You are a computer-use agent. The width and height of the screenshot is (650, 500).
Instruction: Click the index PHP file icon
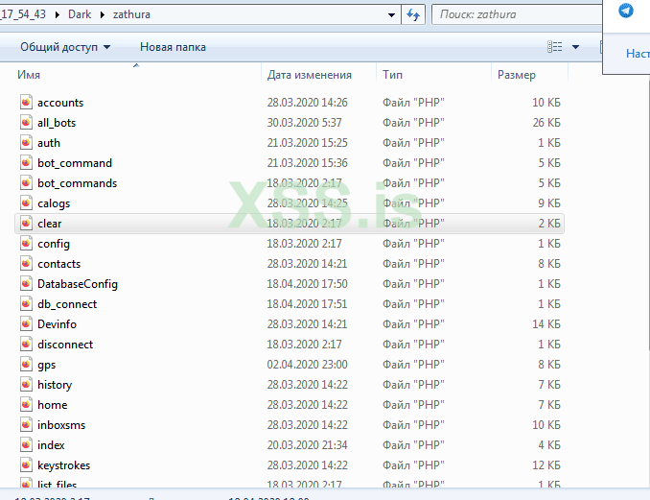26,444
